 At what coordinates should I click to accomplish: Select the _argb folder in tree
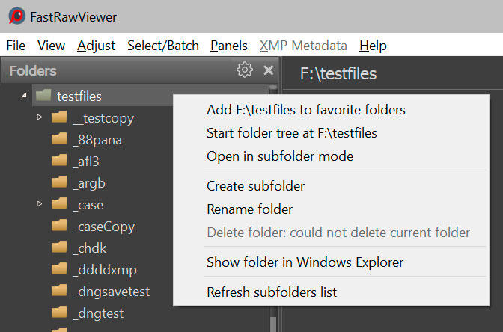[x=88, y=182]
